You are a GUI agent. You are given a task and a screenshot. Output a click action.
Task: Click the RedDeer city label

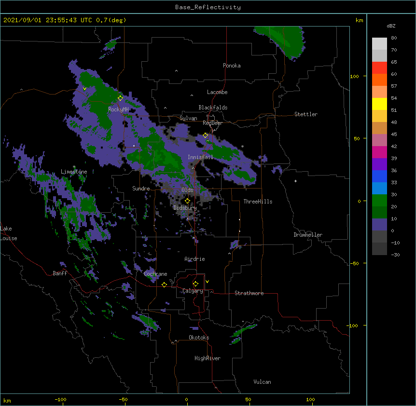point(212,123)
